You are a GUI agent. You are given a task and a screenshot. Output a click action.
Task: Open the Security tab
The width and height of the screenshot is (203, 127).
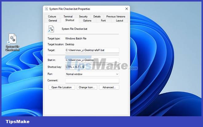click(x=83, y=17)
